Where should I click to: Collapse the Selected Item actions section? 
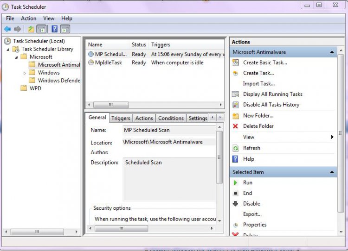click(x=332, y=172)
